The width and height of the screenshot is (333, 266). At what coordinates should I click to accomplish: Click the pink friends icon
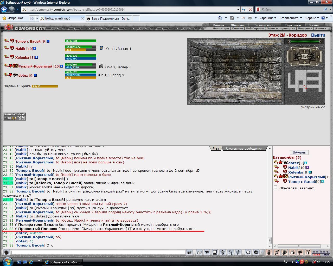[x=292, y=252]
